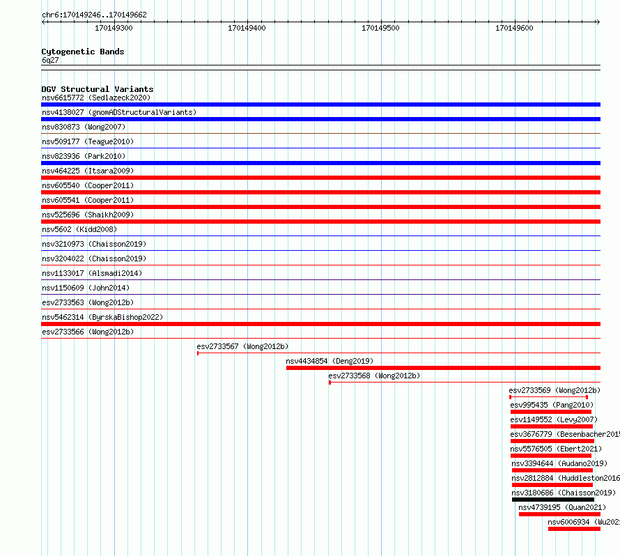Click esv3676779 Besenbacher label
The width and height of the screenshot is (620, 556).
(565, 434)
